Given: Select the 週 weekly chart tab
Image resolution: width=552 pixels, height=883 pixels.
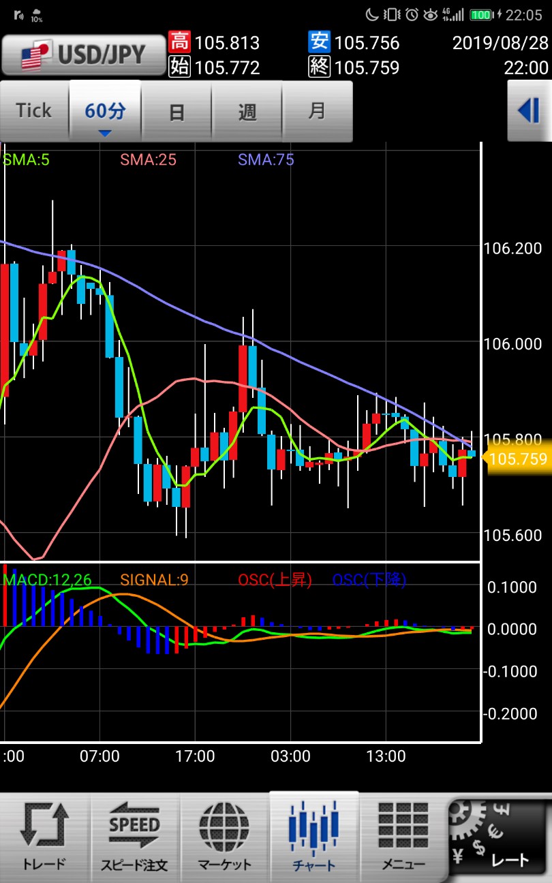Looking at the screenshot, I should coord(247,110).
